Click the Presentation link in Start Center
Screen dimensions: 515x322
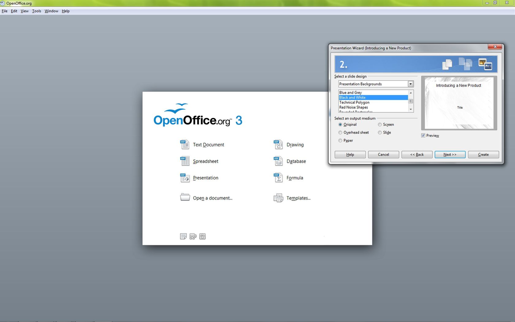(x=206, y=178)
